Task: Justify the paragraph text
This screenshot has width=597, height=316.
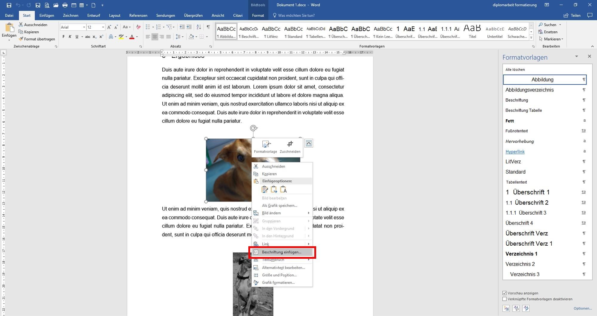Action: click(x=168, y=37)
